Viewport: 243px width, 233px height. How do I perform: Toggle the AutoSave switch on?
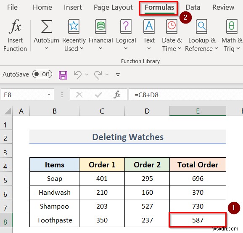[42, 74]
